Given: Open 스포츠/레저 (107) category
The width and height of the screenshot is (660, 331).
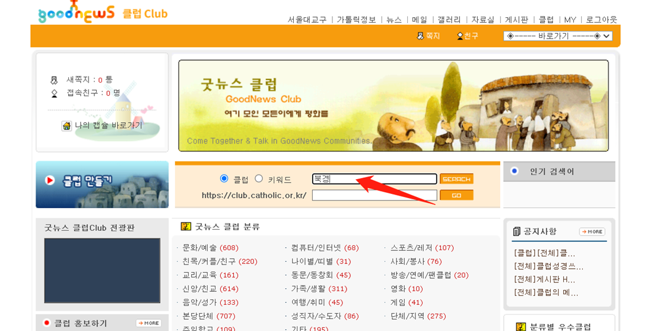Looking at the screenshot, I should click(422, 248).
